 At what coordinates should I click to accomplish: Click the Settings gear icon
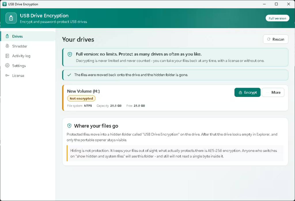pos(7,65)
